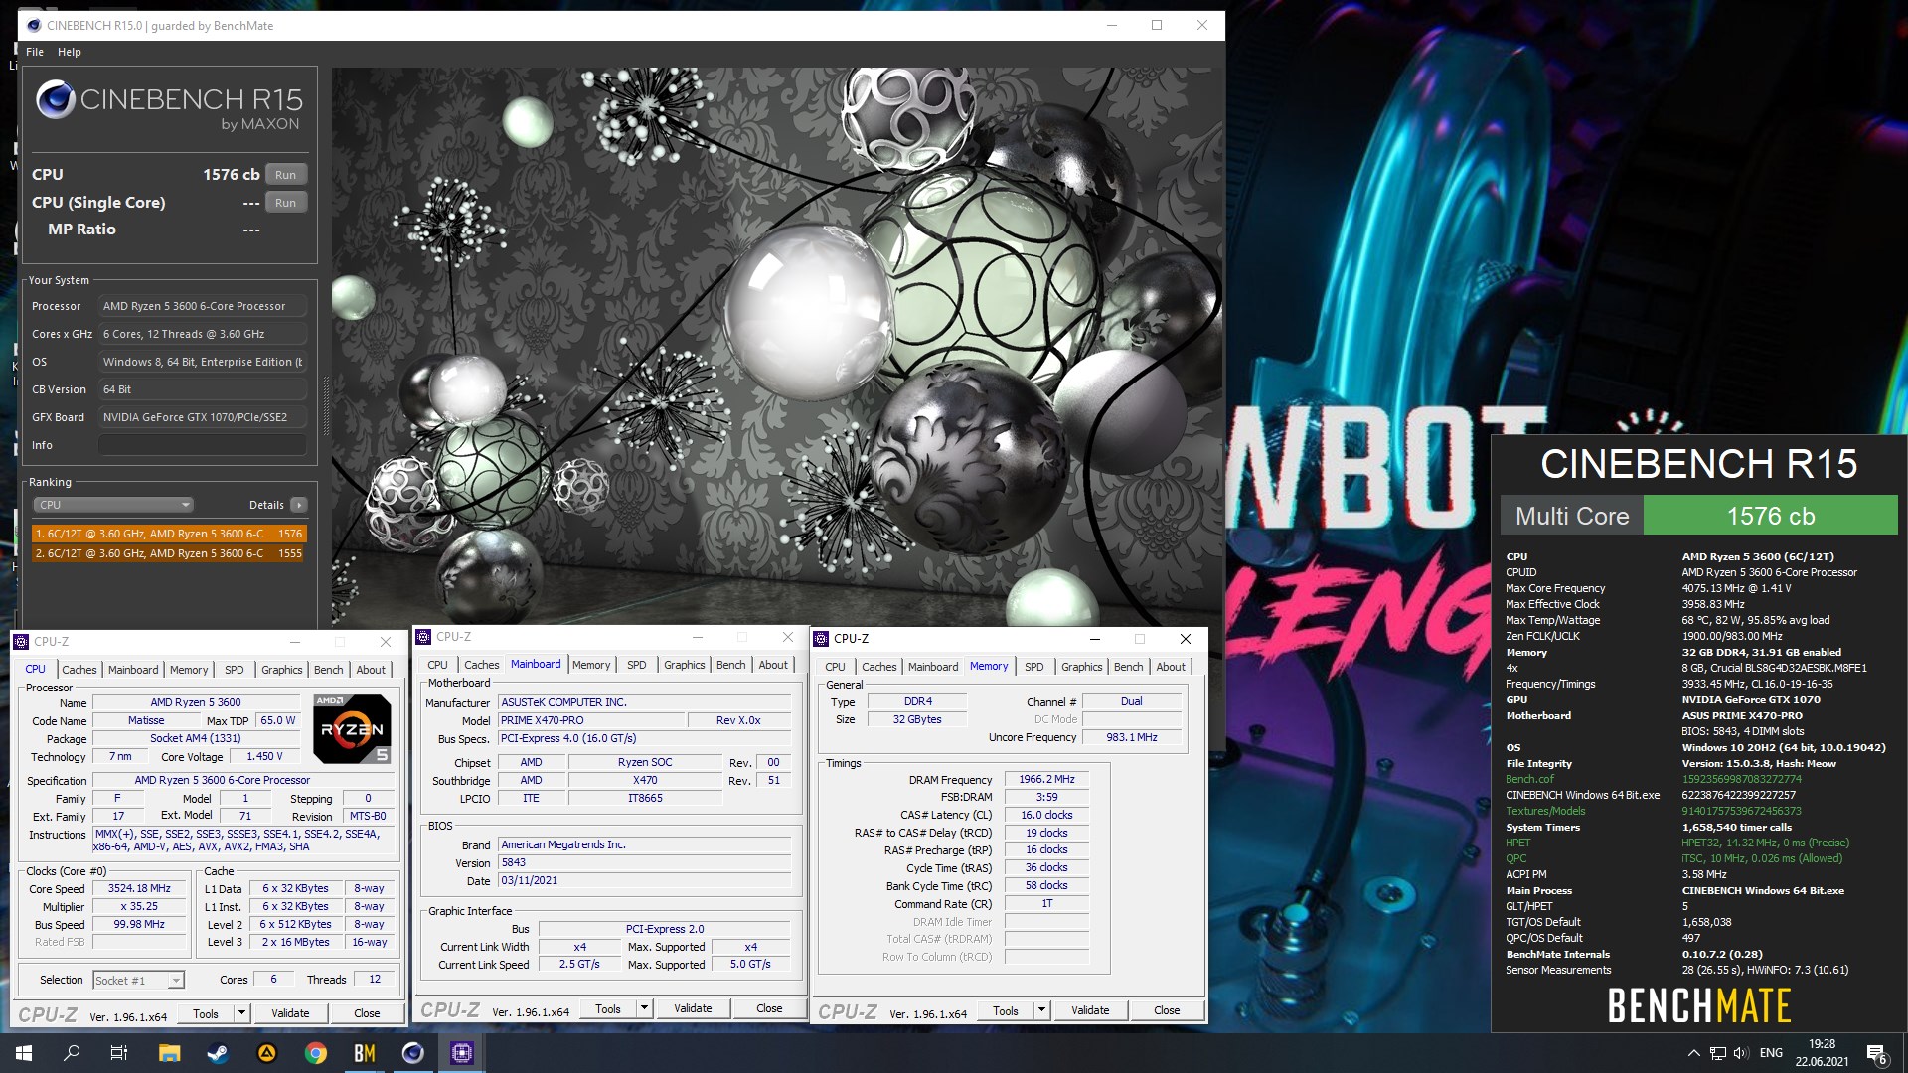The height and width of the screenshot is (1073, 1908).
Task: Click Cinebench title bar icon
Action: (x=34, y=25)
